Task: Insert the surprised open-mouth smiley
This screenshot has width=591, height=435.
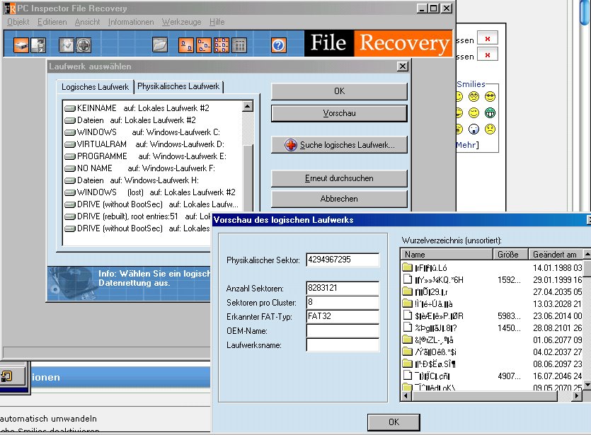Action: (474, 129)
